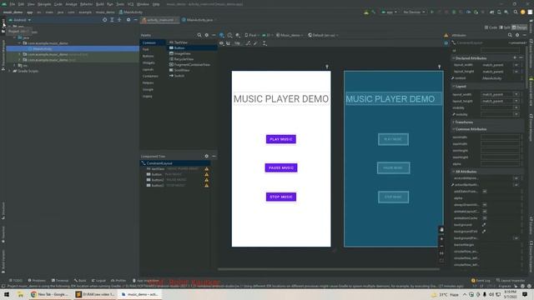Click the zoom out minus icon on design surface
This screenshot has width=534, height=300.
coord(441,247)
